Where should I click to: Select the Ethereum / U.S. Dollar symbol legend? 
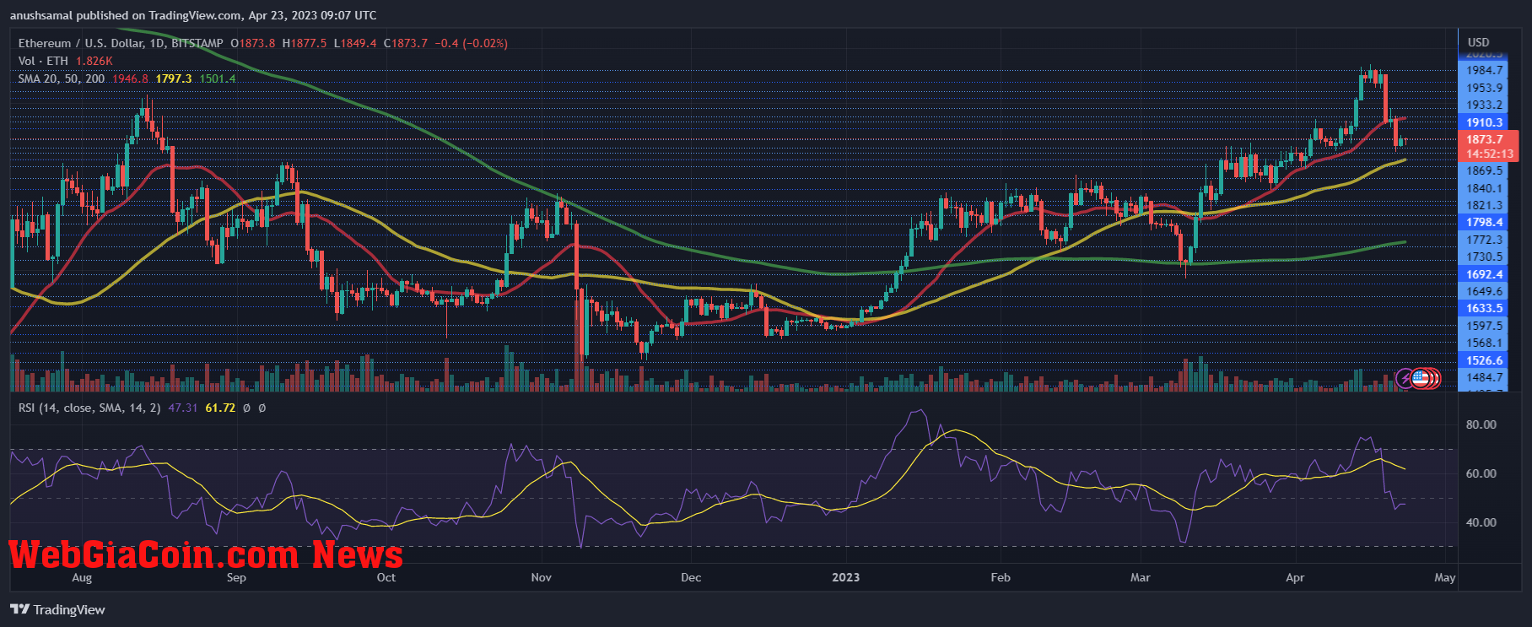click(x=121, y=43)
